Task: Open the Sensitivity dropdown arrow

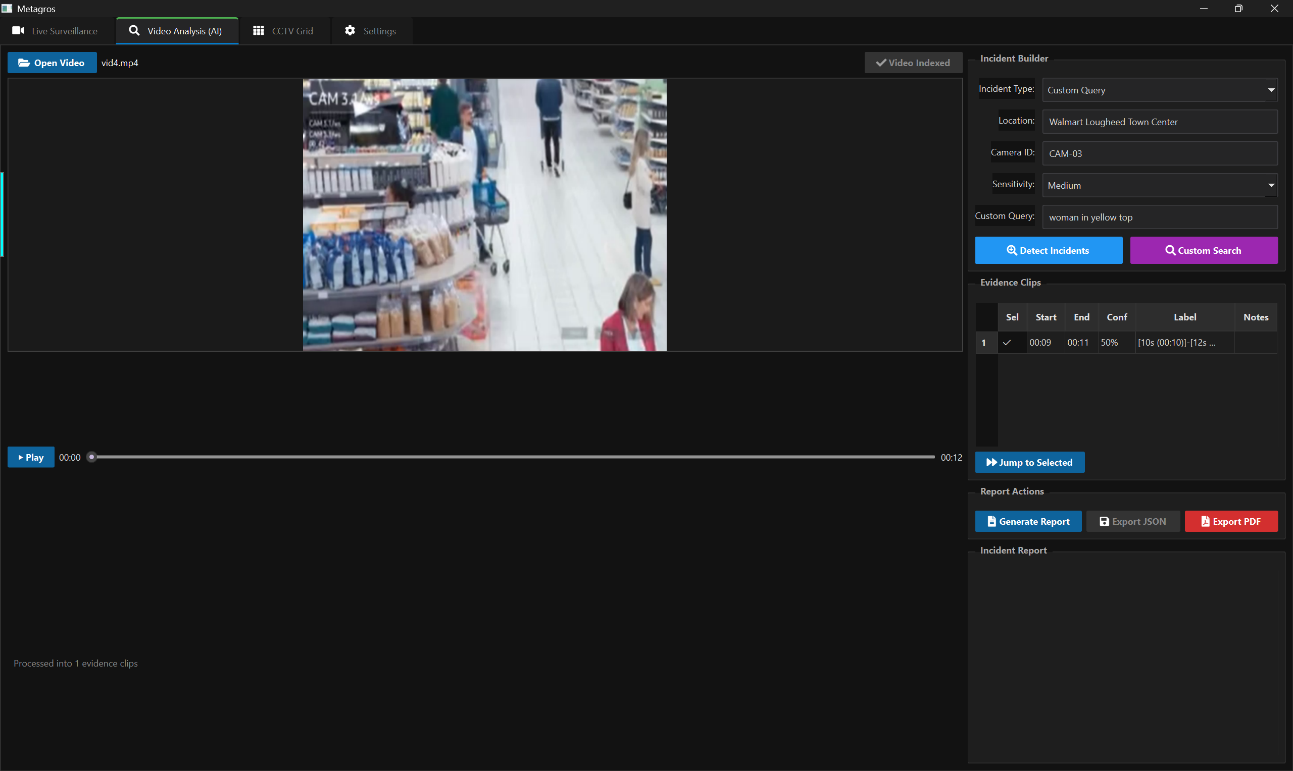Action: [1270, 186]
